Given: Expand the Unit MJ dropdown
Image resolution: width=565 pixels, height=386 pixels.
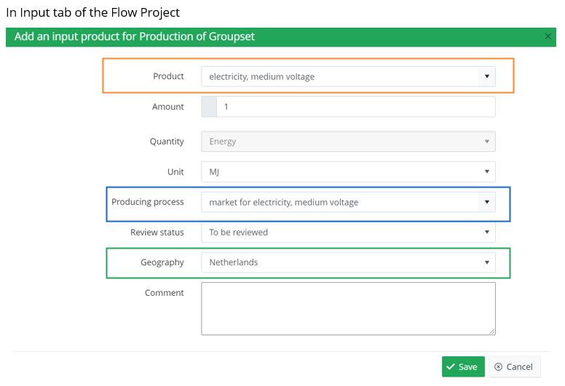Looking at the screenshot, I should click(348, 172).
